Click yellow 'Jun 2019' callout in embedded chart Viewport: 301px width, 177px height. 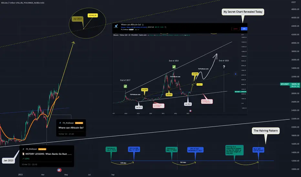145,89
